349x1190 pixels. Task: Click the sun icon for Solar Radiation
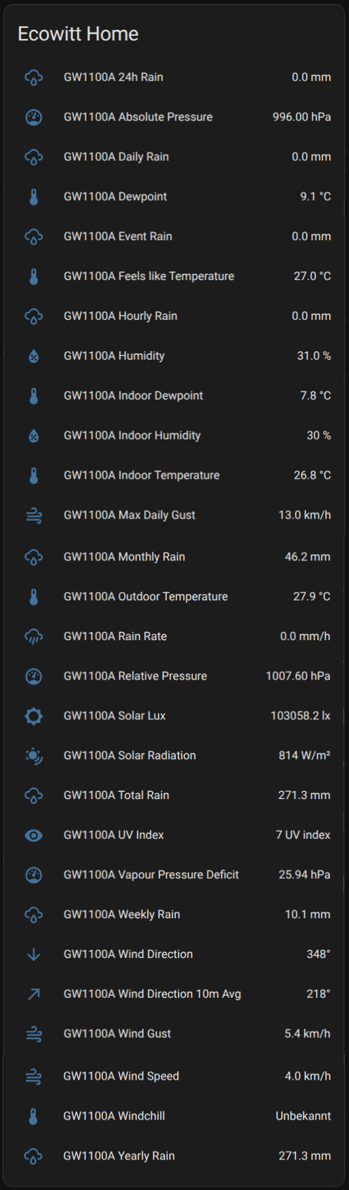(x=34, y=756)
